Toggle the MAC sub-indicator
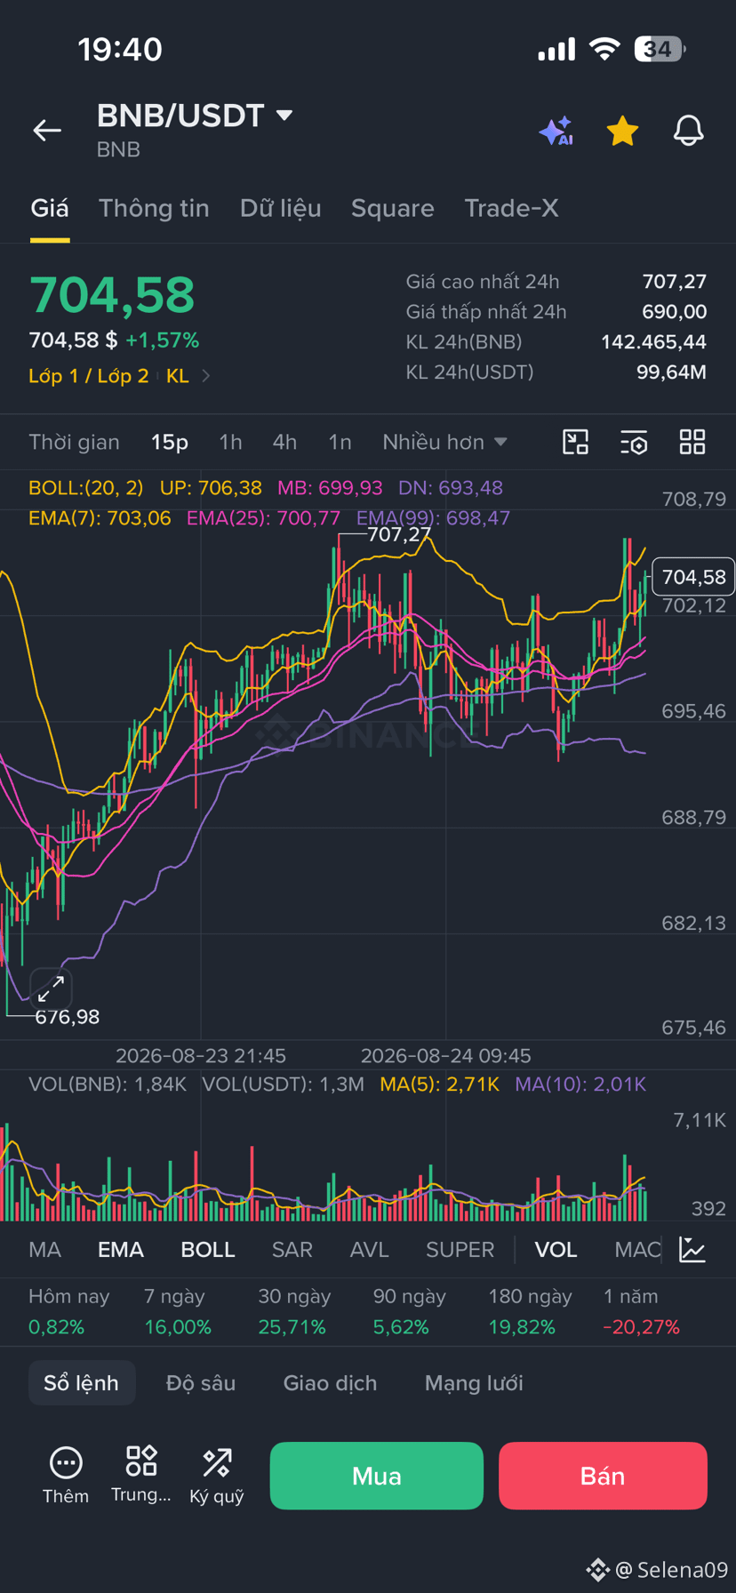The width and height of the screenshot is (736, 1593). coord(637,1249)
